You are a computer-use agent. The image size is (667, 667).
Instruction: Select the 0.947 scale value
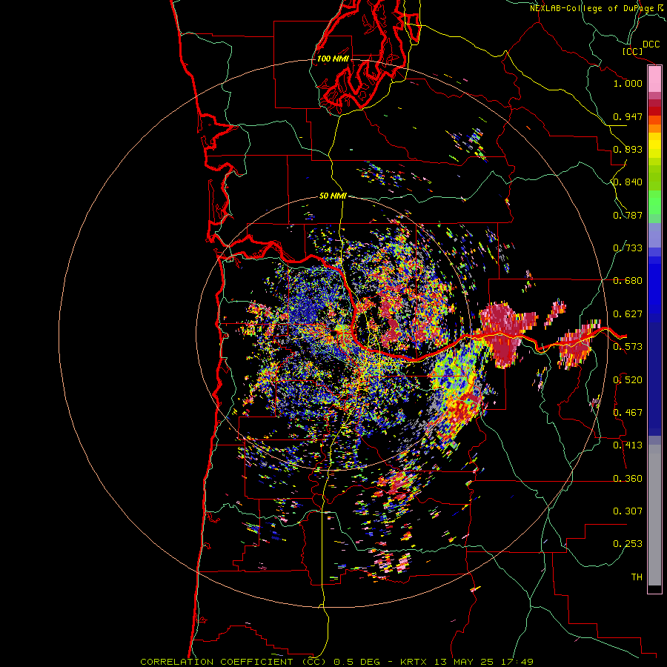pyautogui.click(x=628, y=116)
